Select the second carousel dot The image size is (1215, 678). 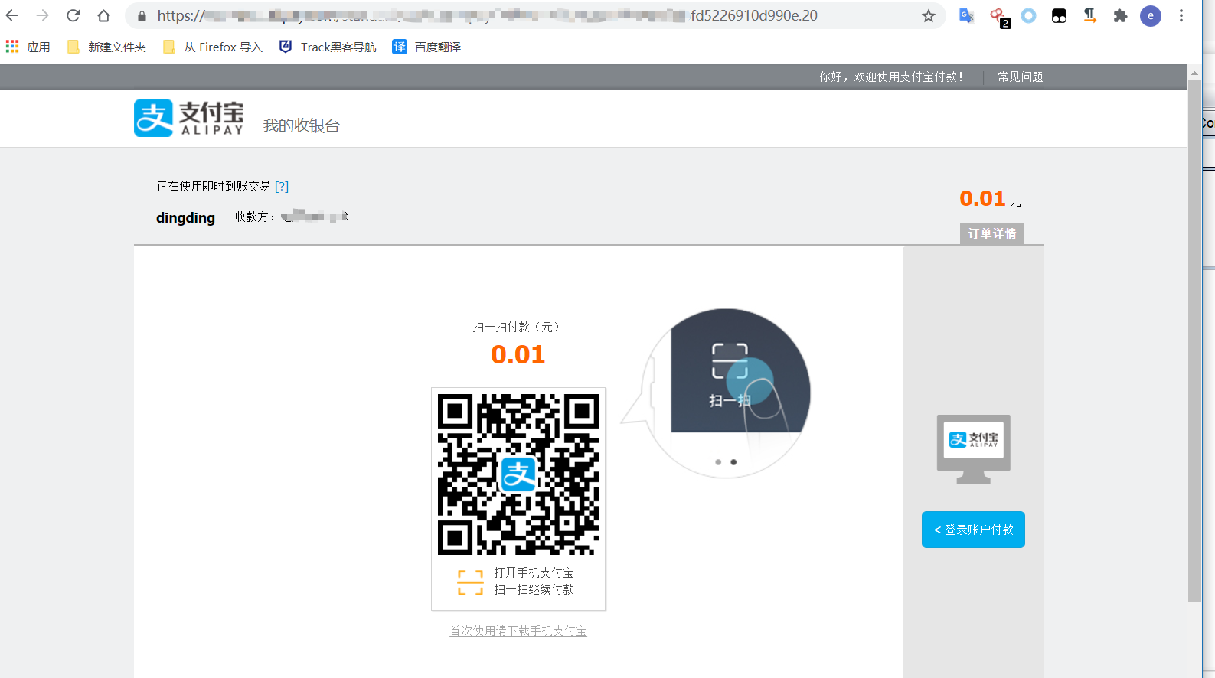[733, 462]
